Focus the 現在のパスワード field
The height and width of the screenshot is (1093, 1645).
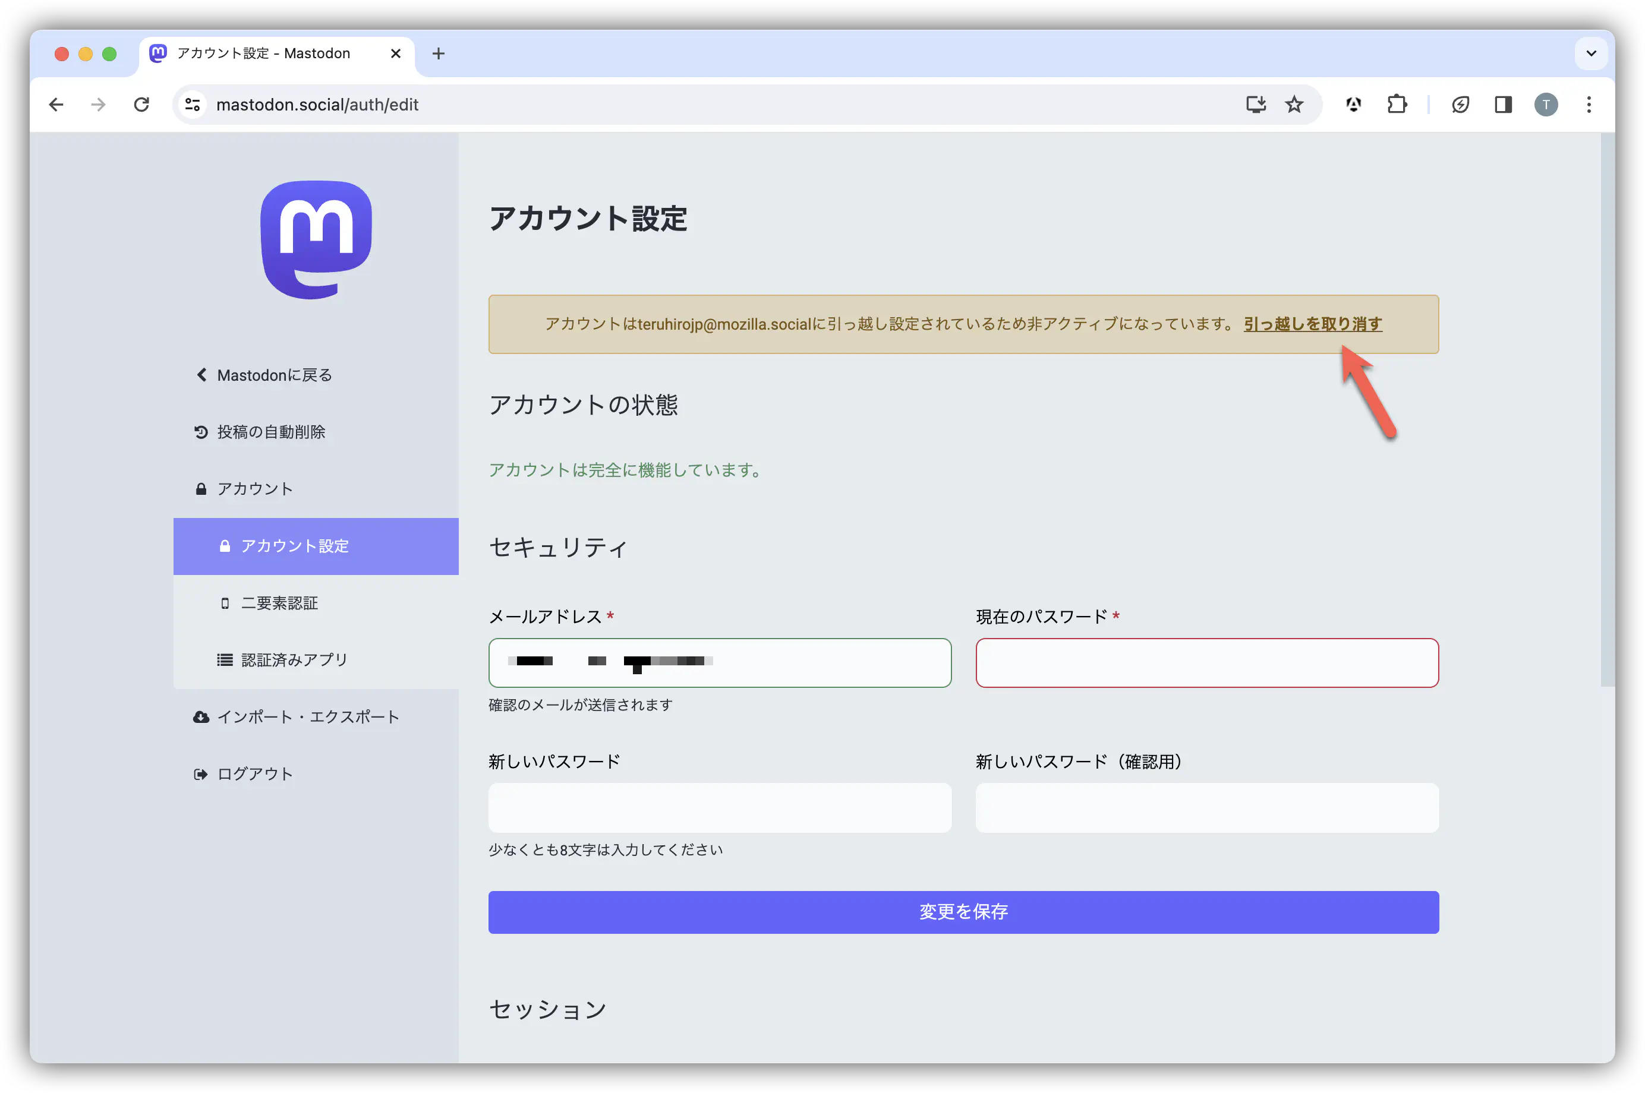(1206, 662)
